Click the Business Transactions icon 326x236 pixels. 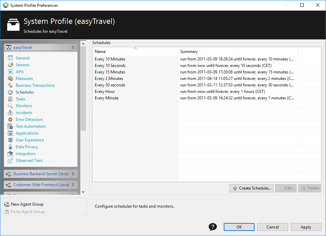coord(10,85)
